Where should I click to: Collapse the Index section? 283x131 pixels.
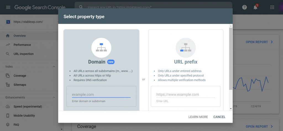coord(54,67)
